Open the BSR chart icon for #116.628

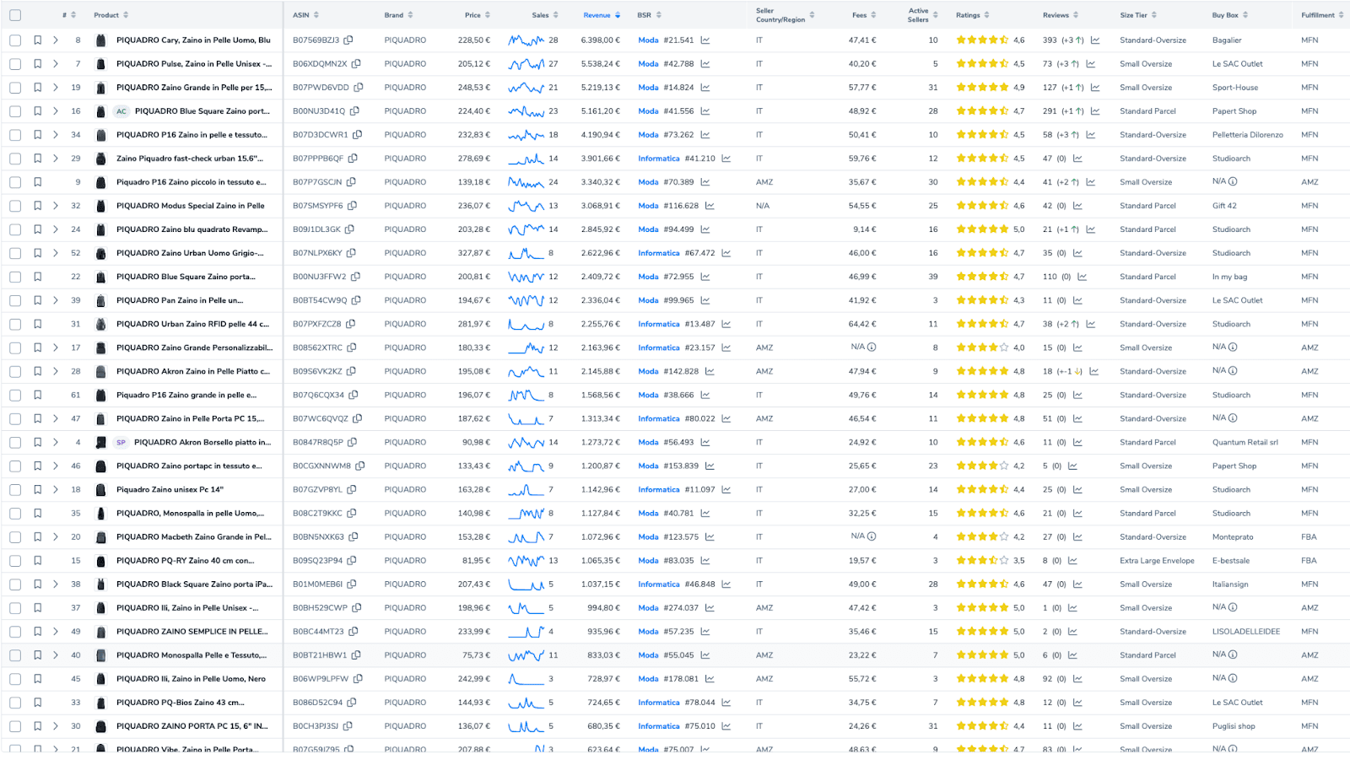(x=710, y=205)
